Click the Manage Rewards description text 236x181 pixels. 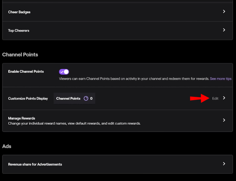[74, 124]
